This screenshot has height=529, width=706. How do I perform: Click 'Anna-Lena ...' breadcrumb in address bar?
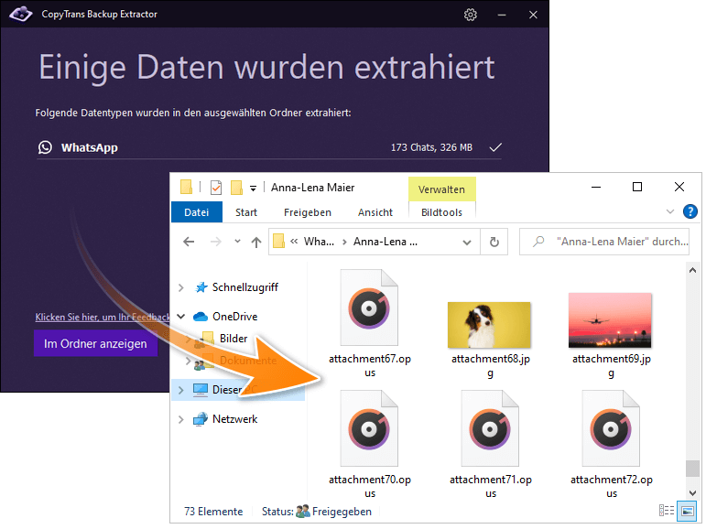click(386, 242)
